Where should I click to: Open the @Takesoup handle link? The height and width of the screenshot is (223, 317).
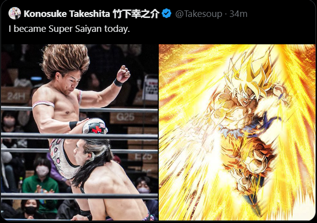click(x=199, y=14)
